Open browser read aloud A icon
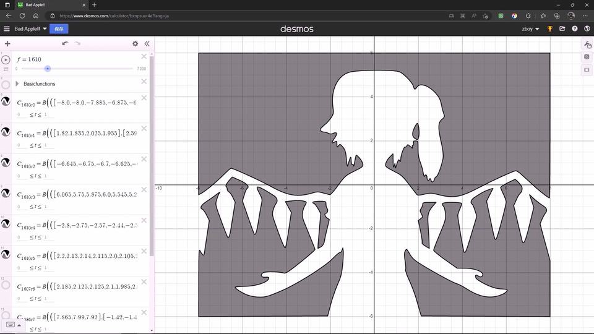Screen dimensions: 594x334 pyautogui.click(x=474, y=16)
